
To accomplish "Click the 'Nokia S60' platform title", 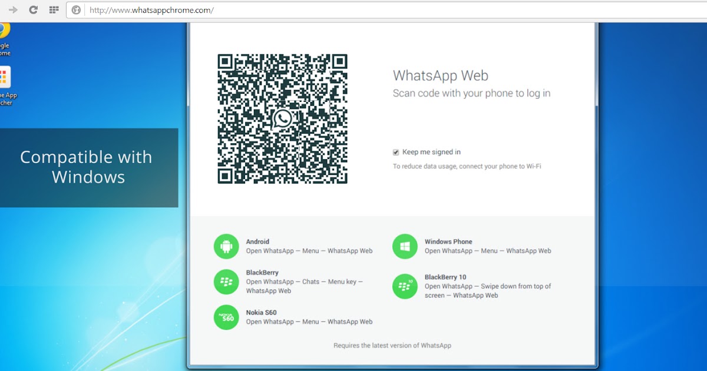I will 261,313.
